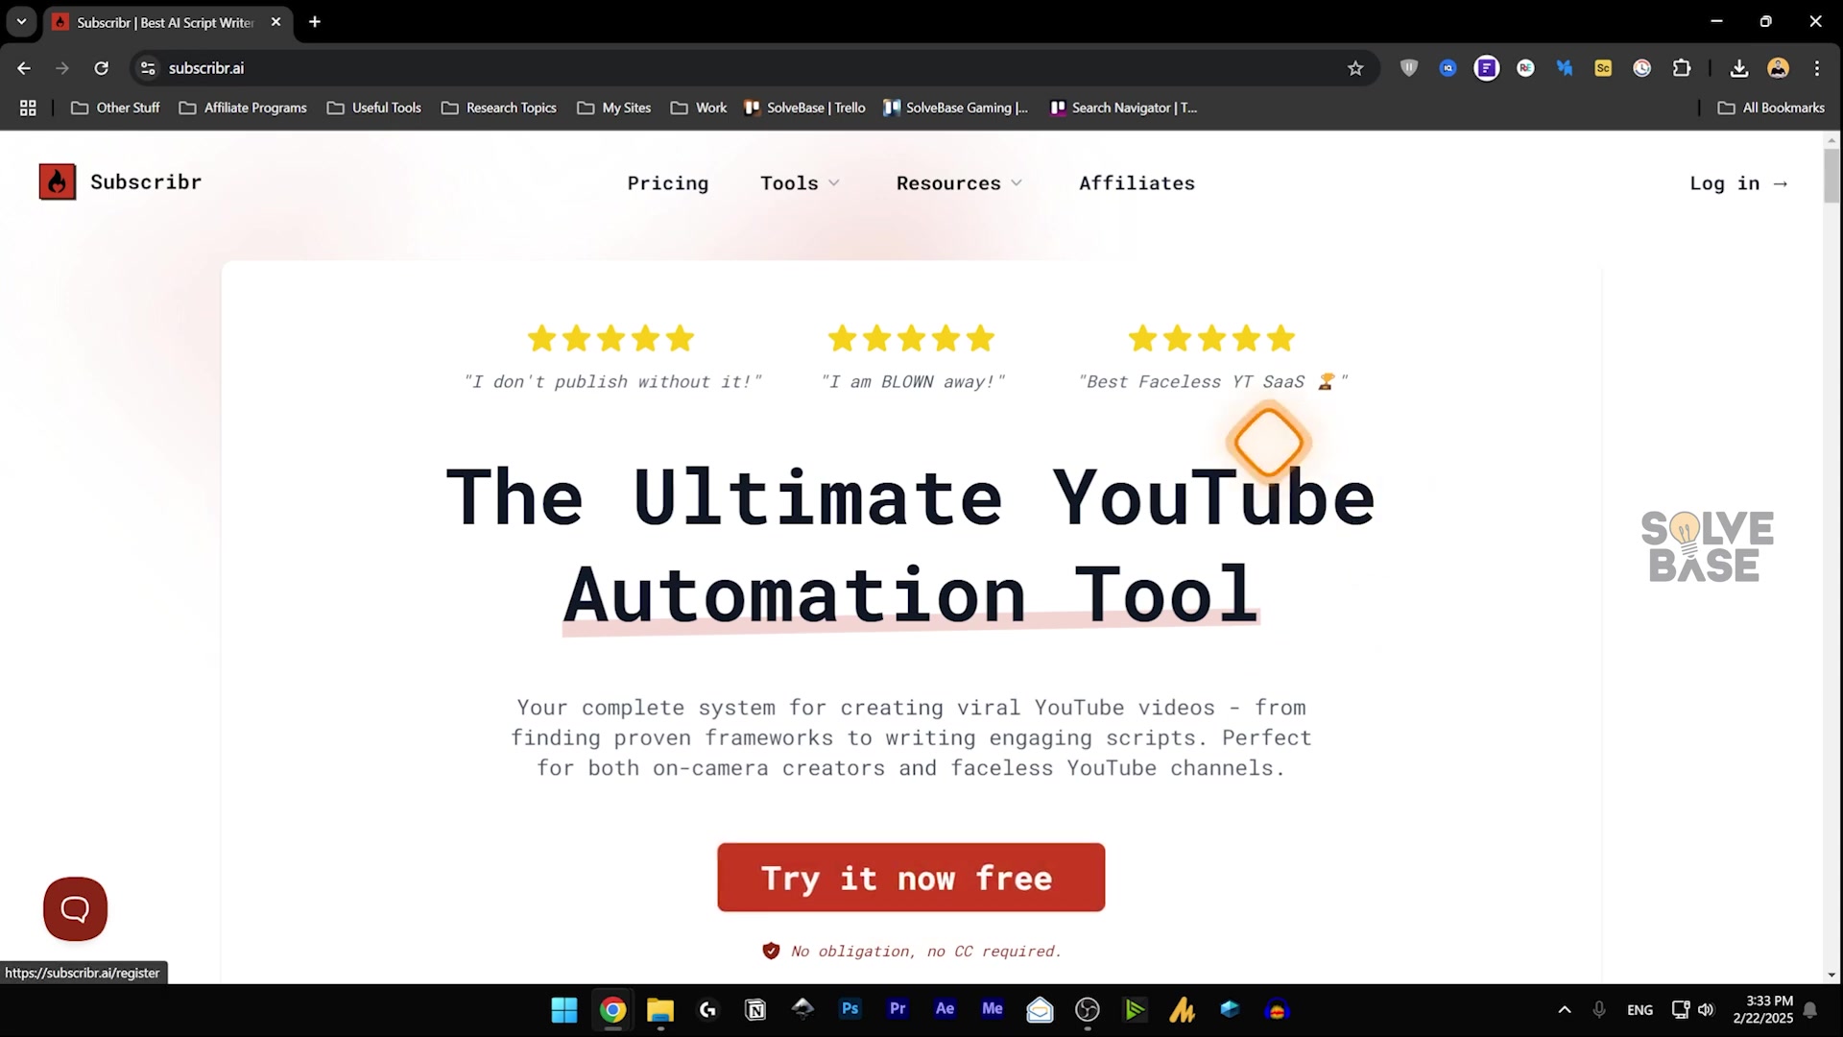Go back to previous page
1843x1037 pixels.
(x=24, y=68)
